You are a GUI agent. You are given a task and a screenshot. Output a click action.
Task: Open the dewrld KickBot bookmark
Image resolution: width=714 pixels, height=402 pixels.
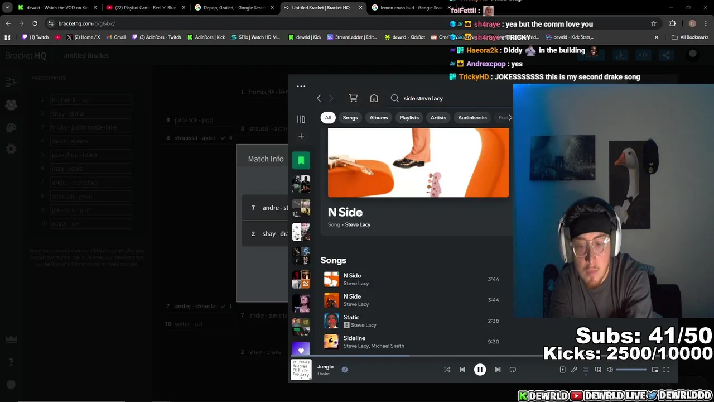[405, 37]
